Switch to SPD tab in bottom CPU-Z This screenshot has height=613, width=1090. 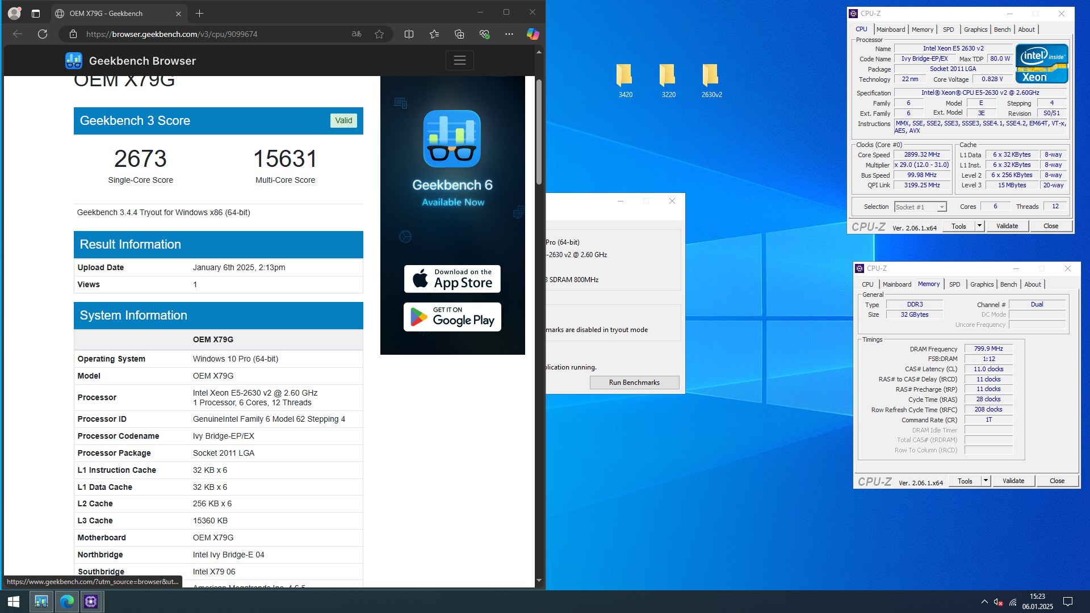[955, 284]
